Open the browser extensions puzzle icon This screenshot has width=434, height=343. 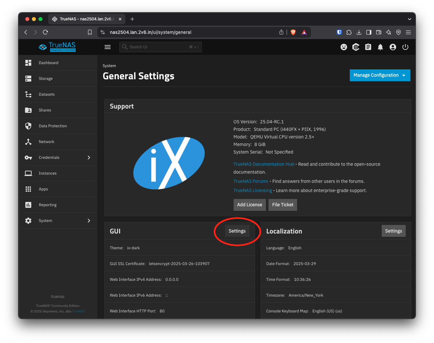[349, 32]
